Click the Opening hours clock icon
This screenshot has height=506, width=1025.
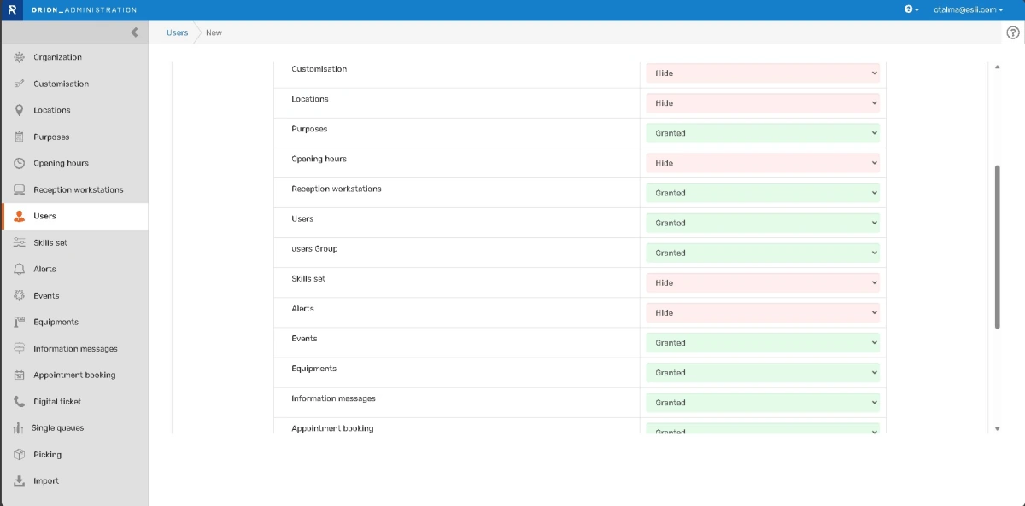pos(19,163)
